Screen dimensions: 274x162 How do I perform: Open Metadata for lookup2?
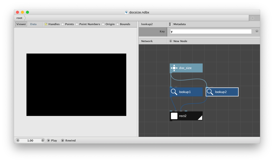point(179,24)
